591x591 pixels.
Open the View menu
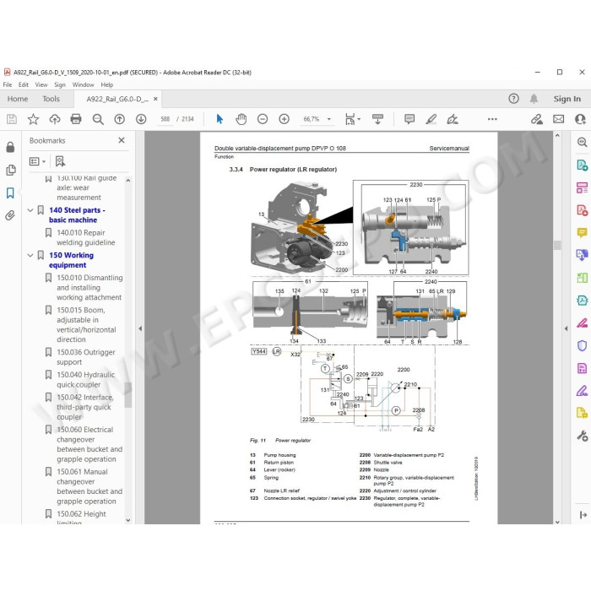click(41, 84)
